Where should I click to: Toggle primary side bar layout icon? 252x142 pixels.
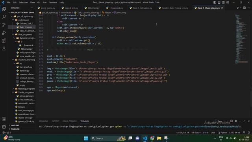coord(215,2)
